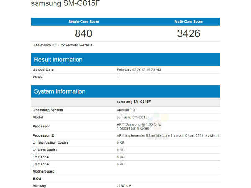
Task: Select the 'L3 Cache' row label
Action: tap(41, 164)
